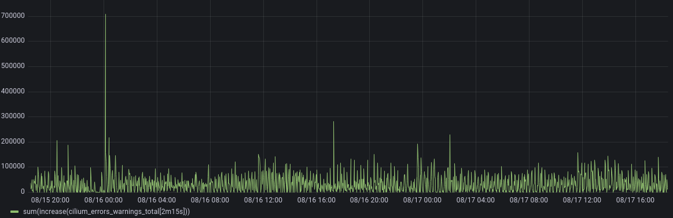The image size is (673, 218).
Task: Click the 700000 y-axis label
Action: (13, 16)
